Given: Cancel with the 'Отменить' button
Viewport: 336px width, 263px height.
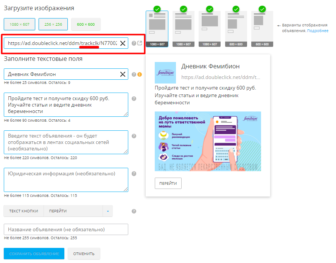Looking at the screenshot, I should click(x=84, y=254).
